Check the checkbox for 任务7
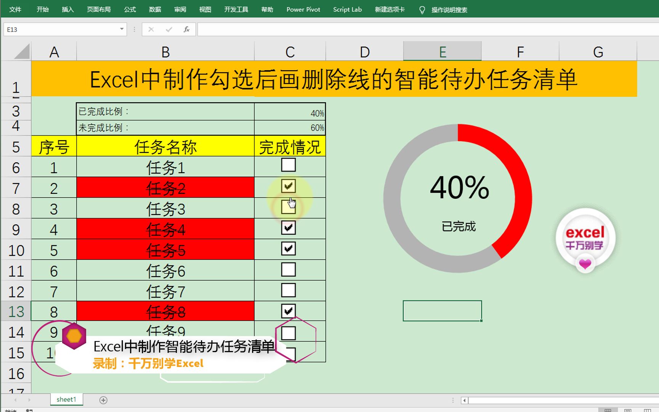 click(x=288, y=290)
